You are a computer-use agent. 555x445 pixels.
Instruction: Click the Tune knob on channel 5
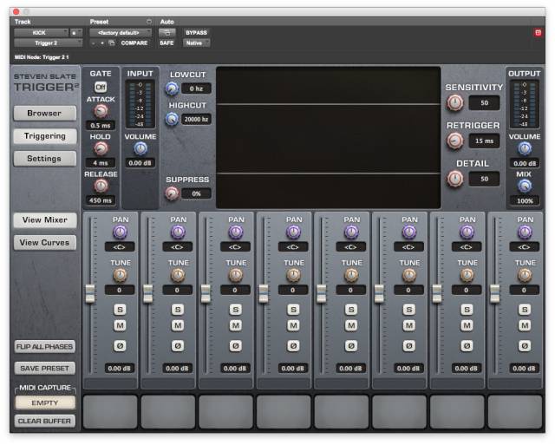click(x=351, y=275)
